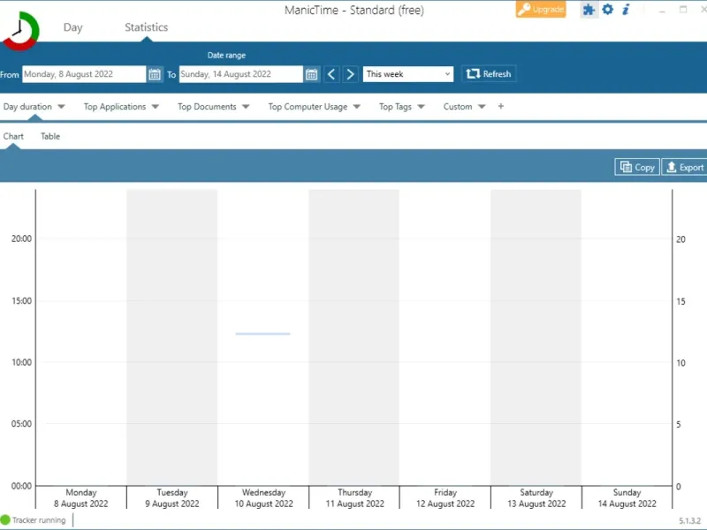Export the chart data
Viewport: 707px width, 530px height.
(685, 167)
